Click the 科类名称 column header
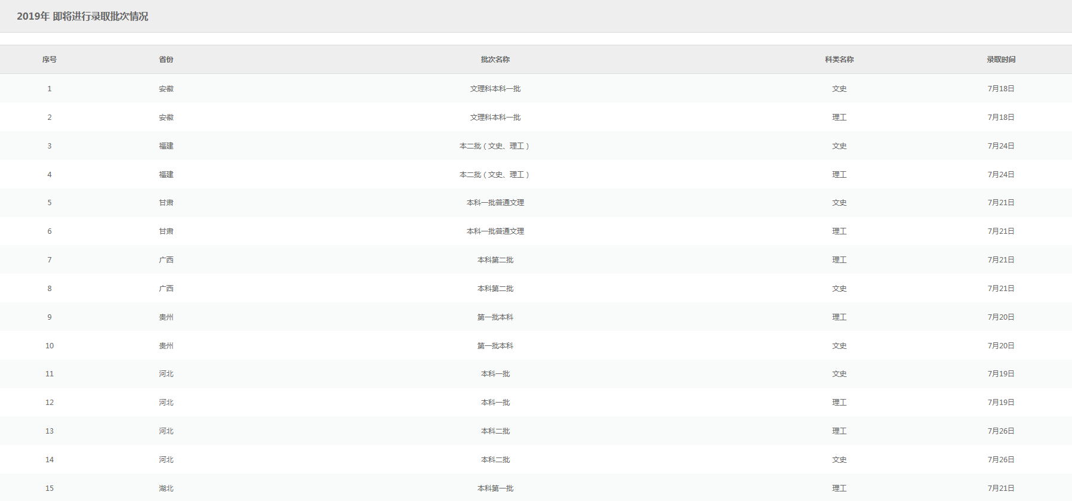Screen dimensions: 1072x501 point(839,60)
